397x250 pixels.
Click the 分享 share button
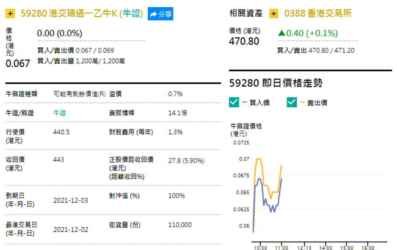click(x=160, y=14)
